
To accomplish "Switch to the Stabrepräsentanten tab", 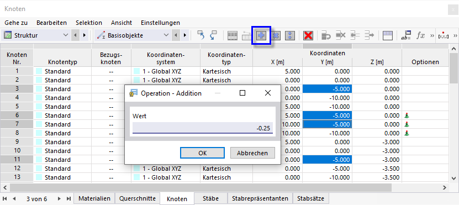I will click(260, 198).
